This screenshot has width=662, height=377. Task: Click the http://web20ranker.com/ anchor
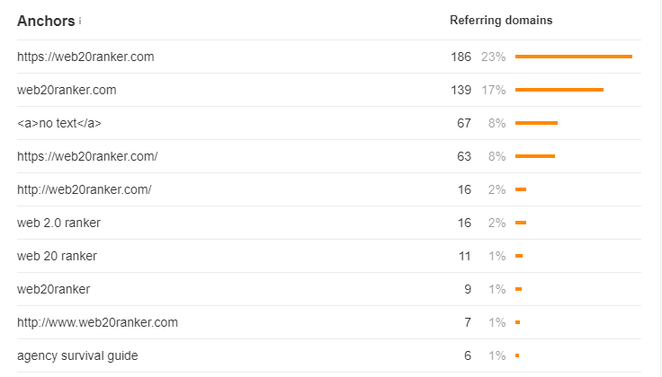point(84,189)
